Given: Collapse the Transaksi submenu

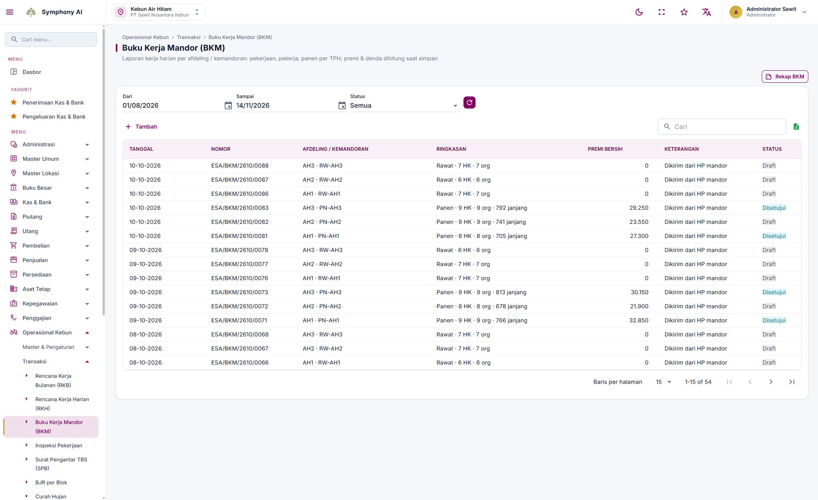Looking at the screenshot, I should tap(55, 361).
